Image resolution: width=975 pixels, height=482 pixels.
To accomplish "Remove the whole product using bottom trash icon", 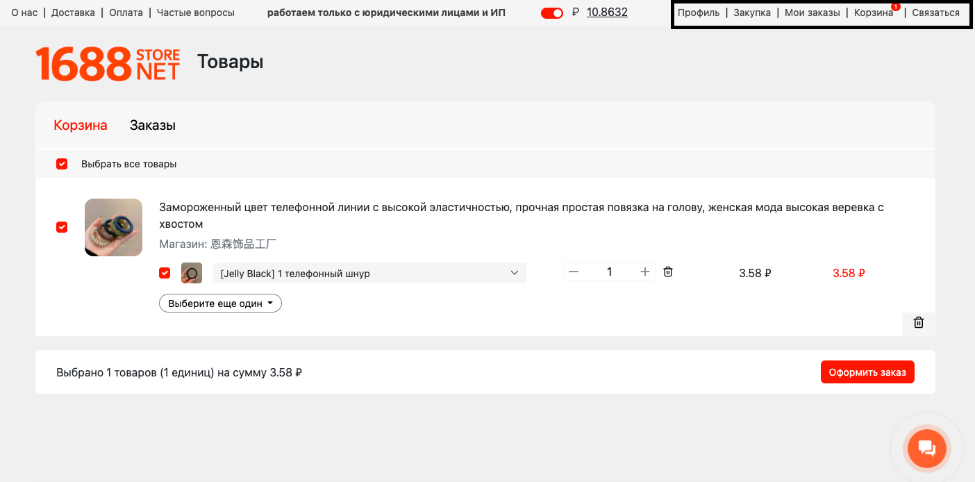I will click(918, 323).
